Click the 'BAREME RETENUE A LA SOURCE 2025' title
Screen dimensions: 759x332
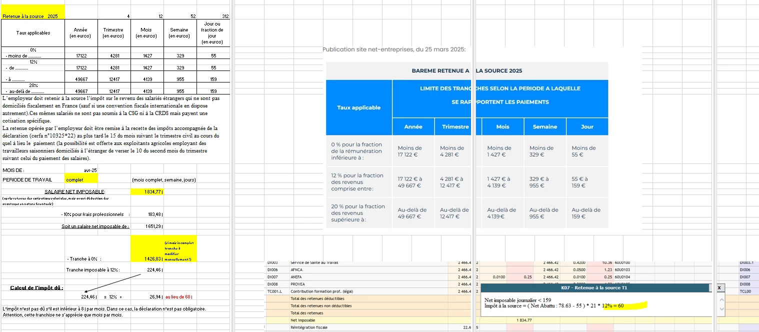(467, 71)
